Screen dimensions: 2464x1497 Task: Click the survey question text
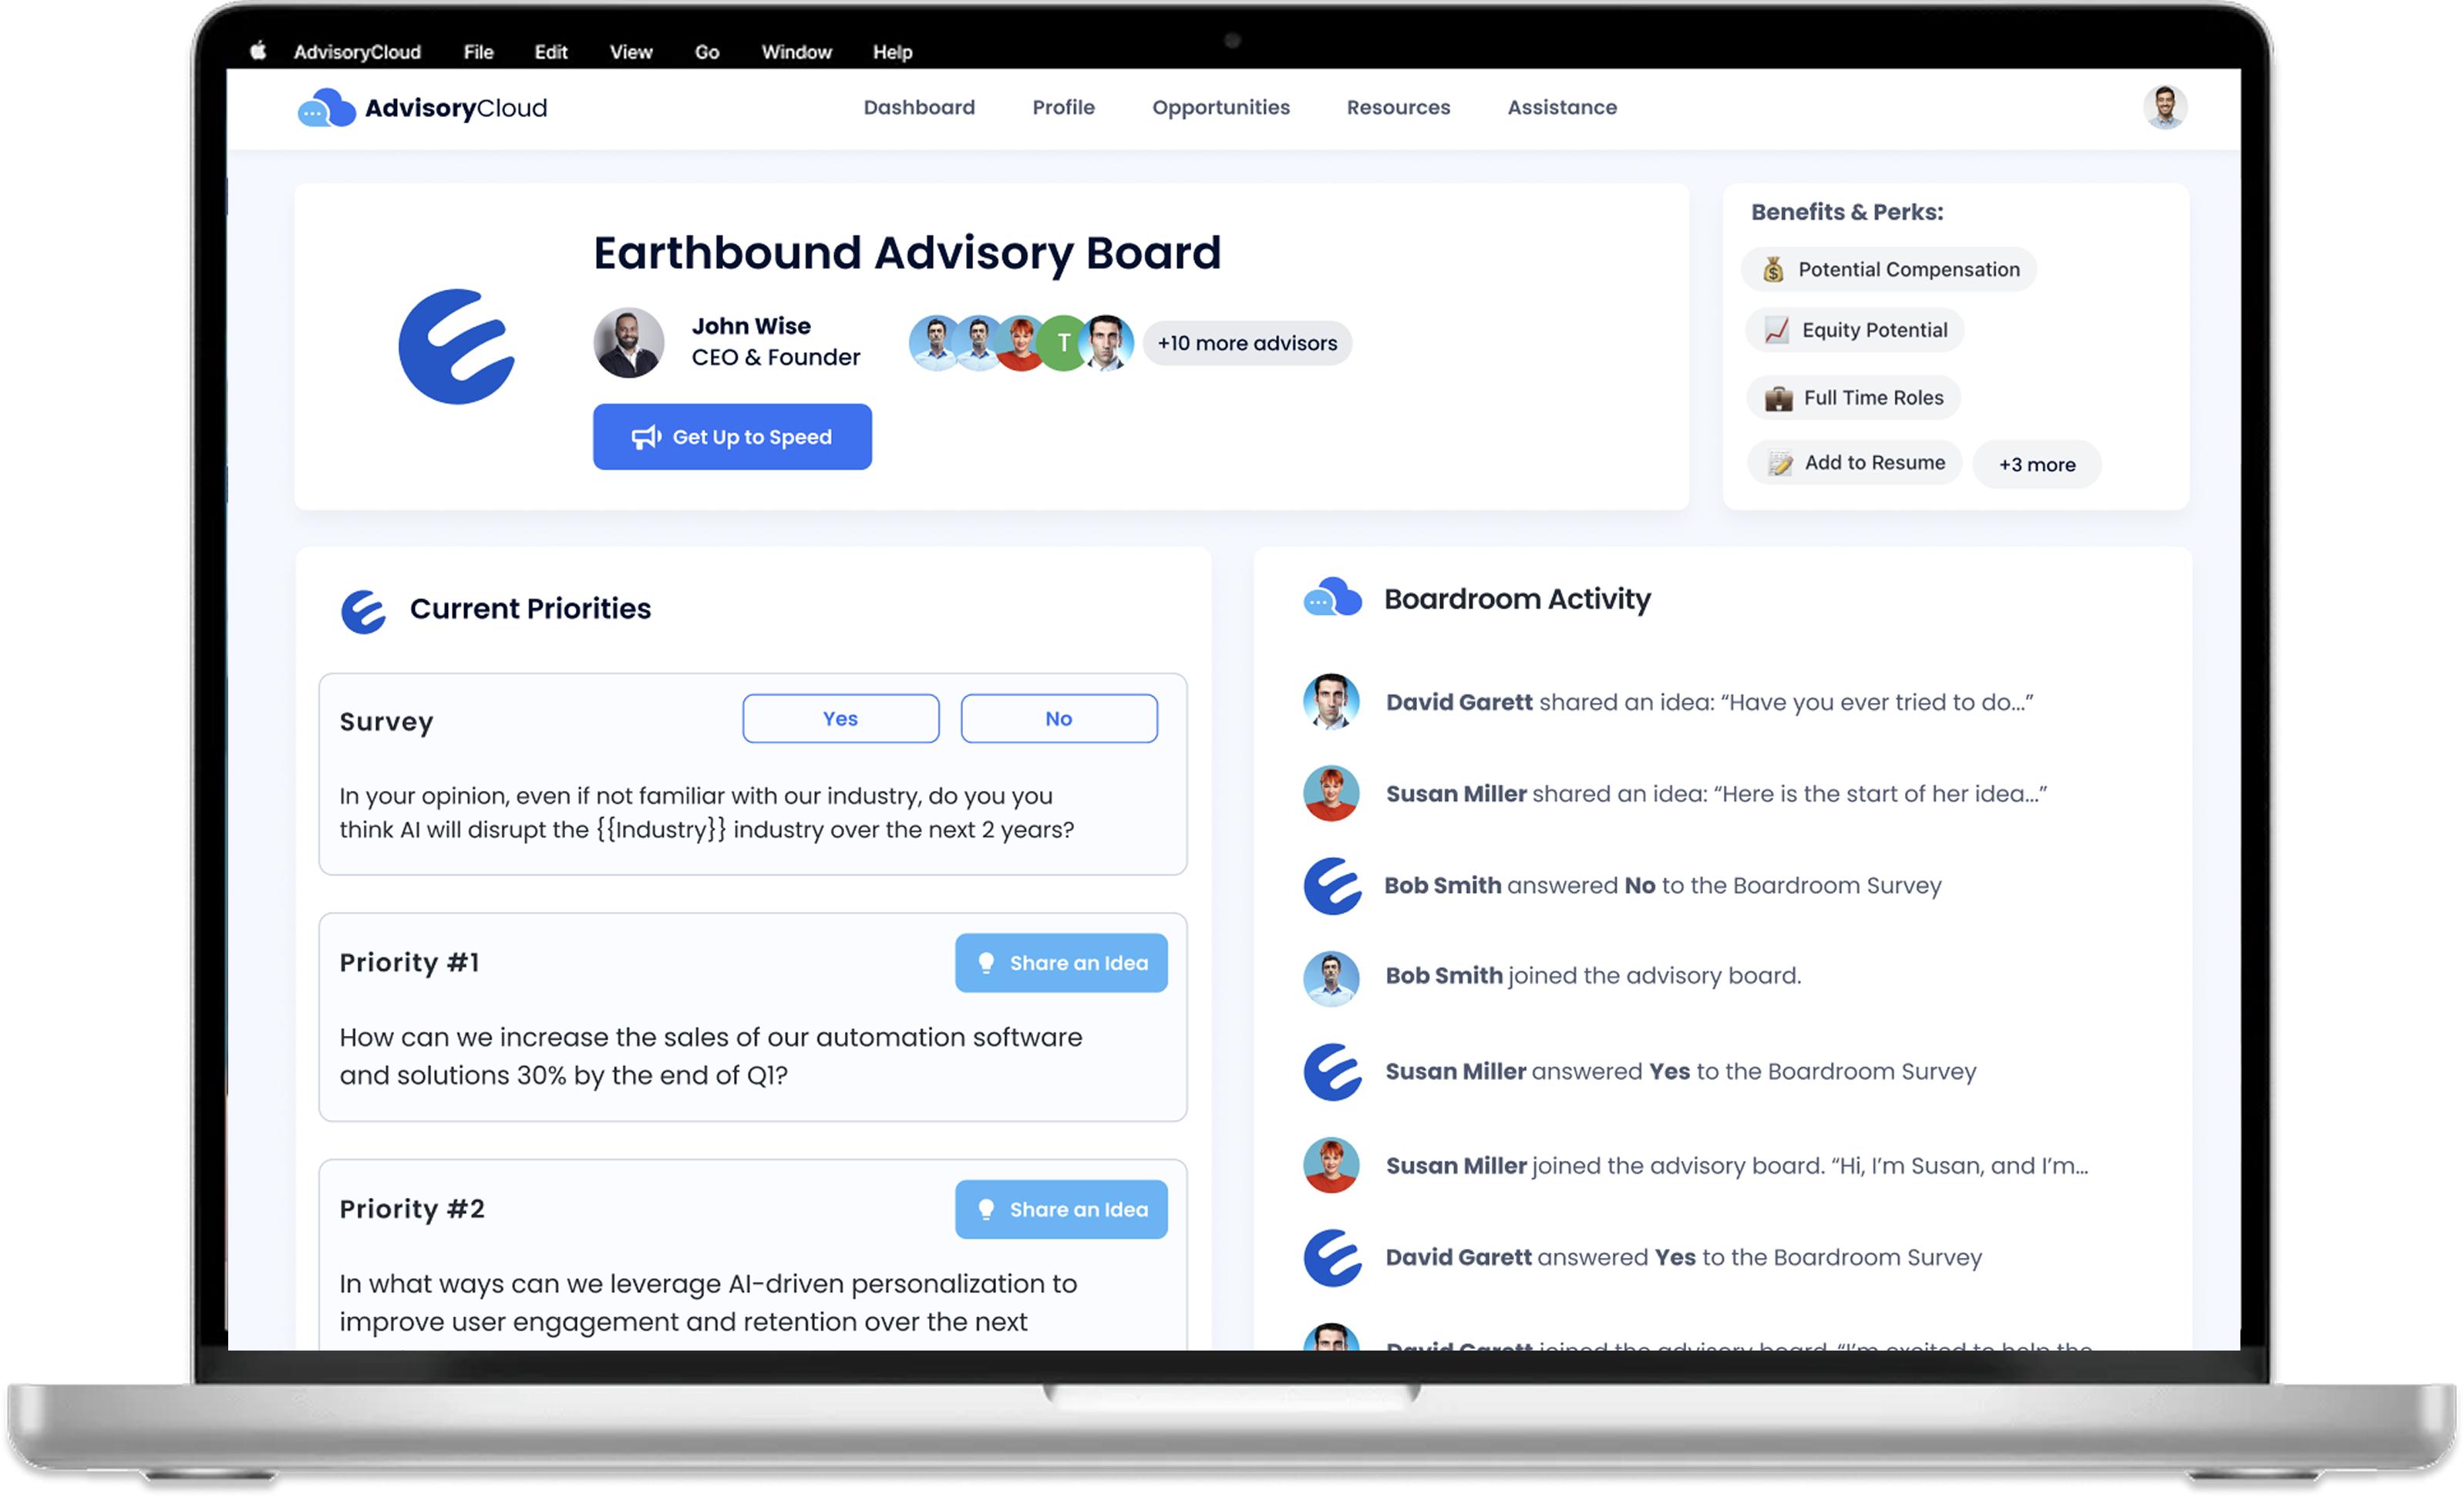(706, 812)
